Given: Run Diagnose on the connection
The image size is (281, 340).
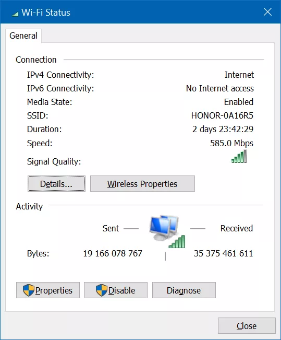Looking at the screenshot, I should point(184,290).
